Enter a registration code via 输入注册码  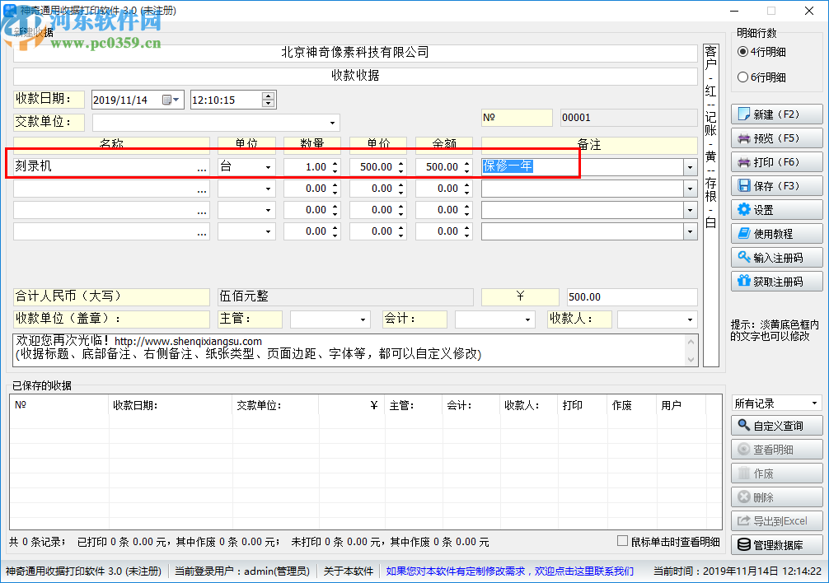point(775,257)
